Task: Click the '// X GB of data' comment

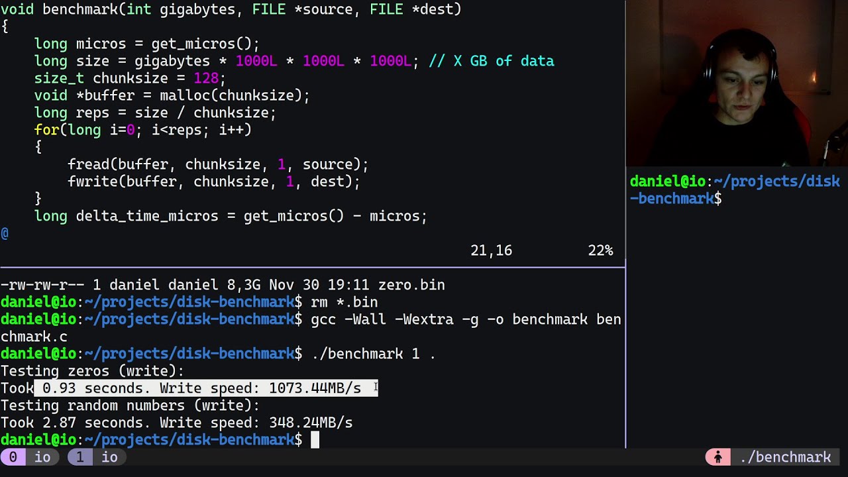Action: pyautogui.click(x=492, y=61)
